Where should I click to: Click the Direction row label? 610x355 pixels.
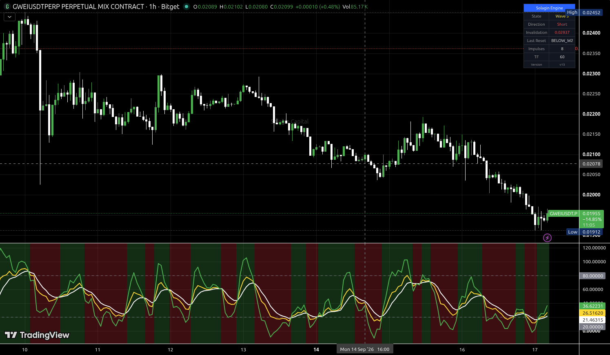pyautogui.click(x=537, y=24)
